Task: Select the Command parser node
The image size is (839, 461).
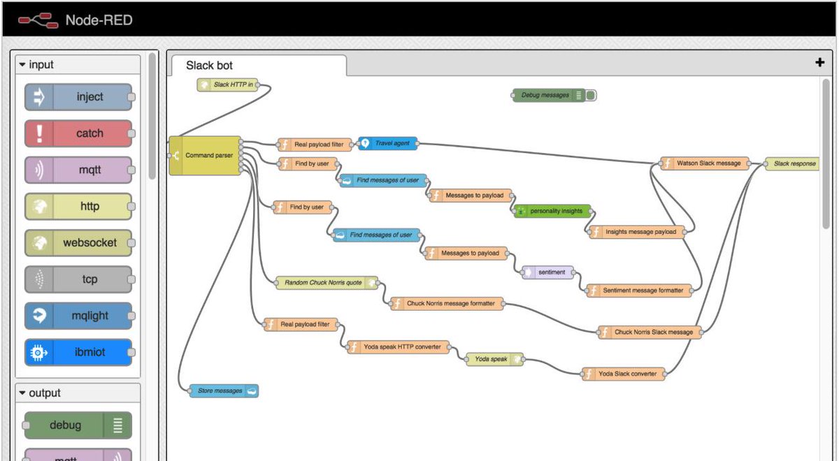Action: click(206, 156)
